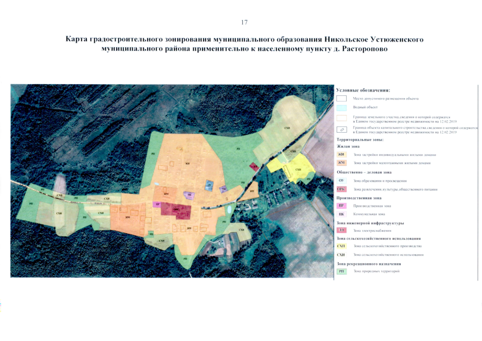Click the Водный объект light-blue legend box
The image size is (482, 341).
(341, 107)
